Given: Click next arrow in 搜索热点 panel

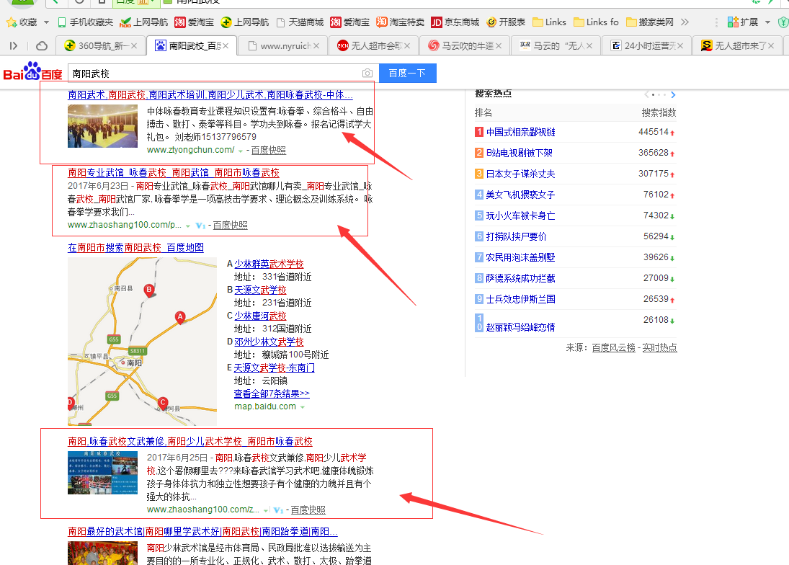Looking at the screenshot, I should [x=673, y=94].
